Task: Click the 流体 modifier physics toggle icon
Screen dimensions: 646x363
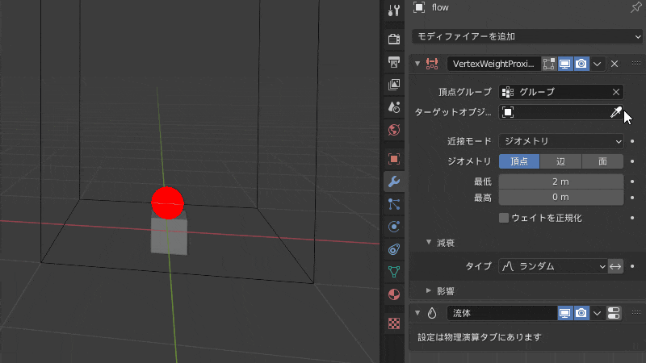Action: point(614,313)
